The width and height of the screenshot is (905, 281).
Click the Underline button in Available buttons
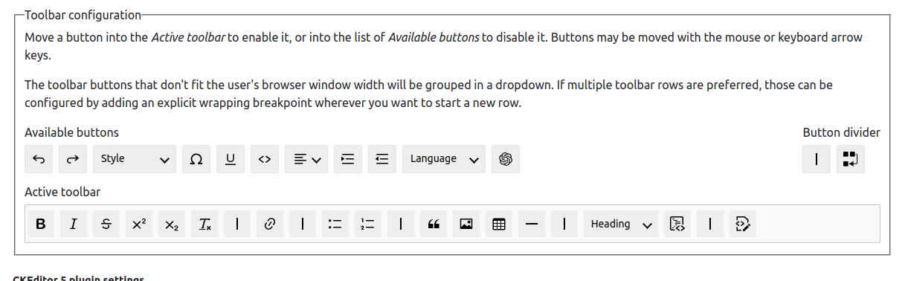pyautogui.click(x=231, y=159)
